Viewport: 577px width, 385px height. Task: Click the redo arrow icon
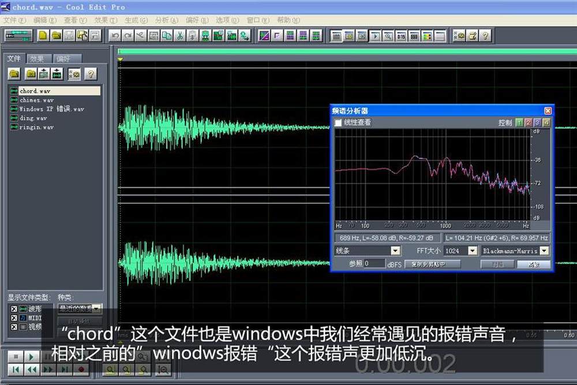(128, 36)
